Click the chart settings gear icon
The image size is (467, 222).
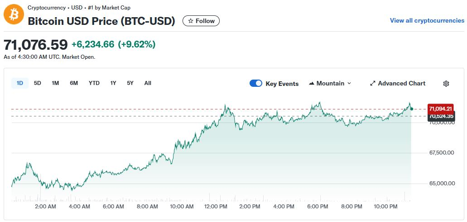click(x=446, y=84)
